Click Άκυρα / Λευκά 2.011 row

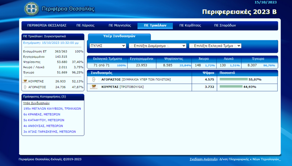(53, 67)
